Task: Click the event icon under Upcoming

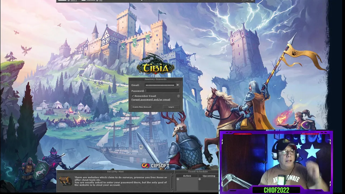Action: pos(200,179)
